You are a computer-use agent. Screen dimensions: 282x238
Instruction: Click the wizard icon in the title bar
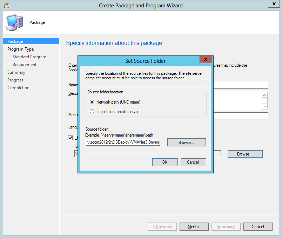(x=6, y=5)
